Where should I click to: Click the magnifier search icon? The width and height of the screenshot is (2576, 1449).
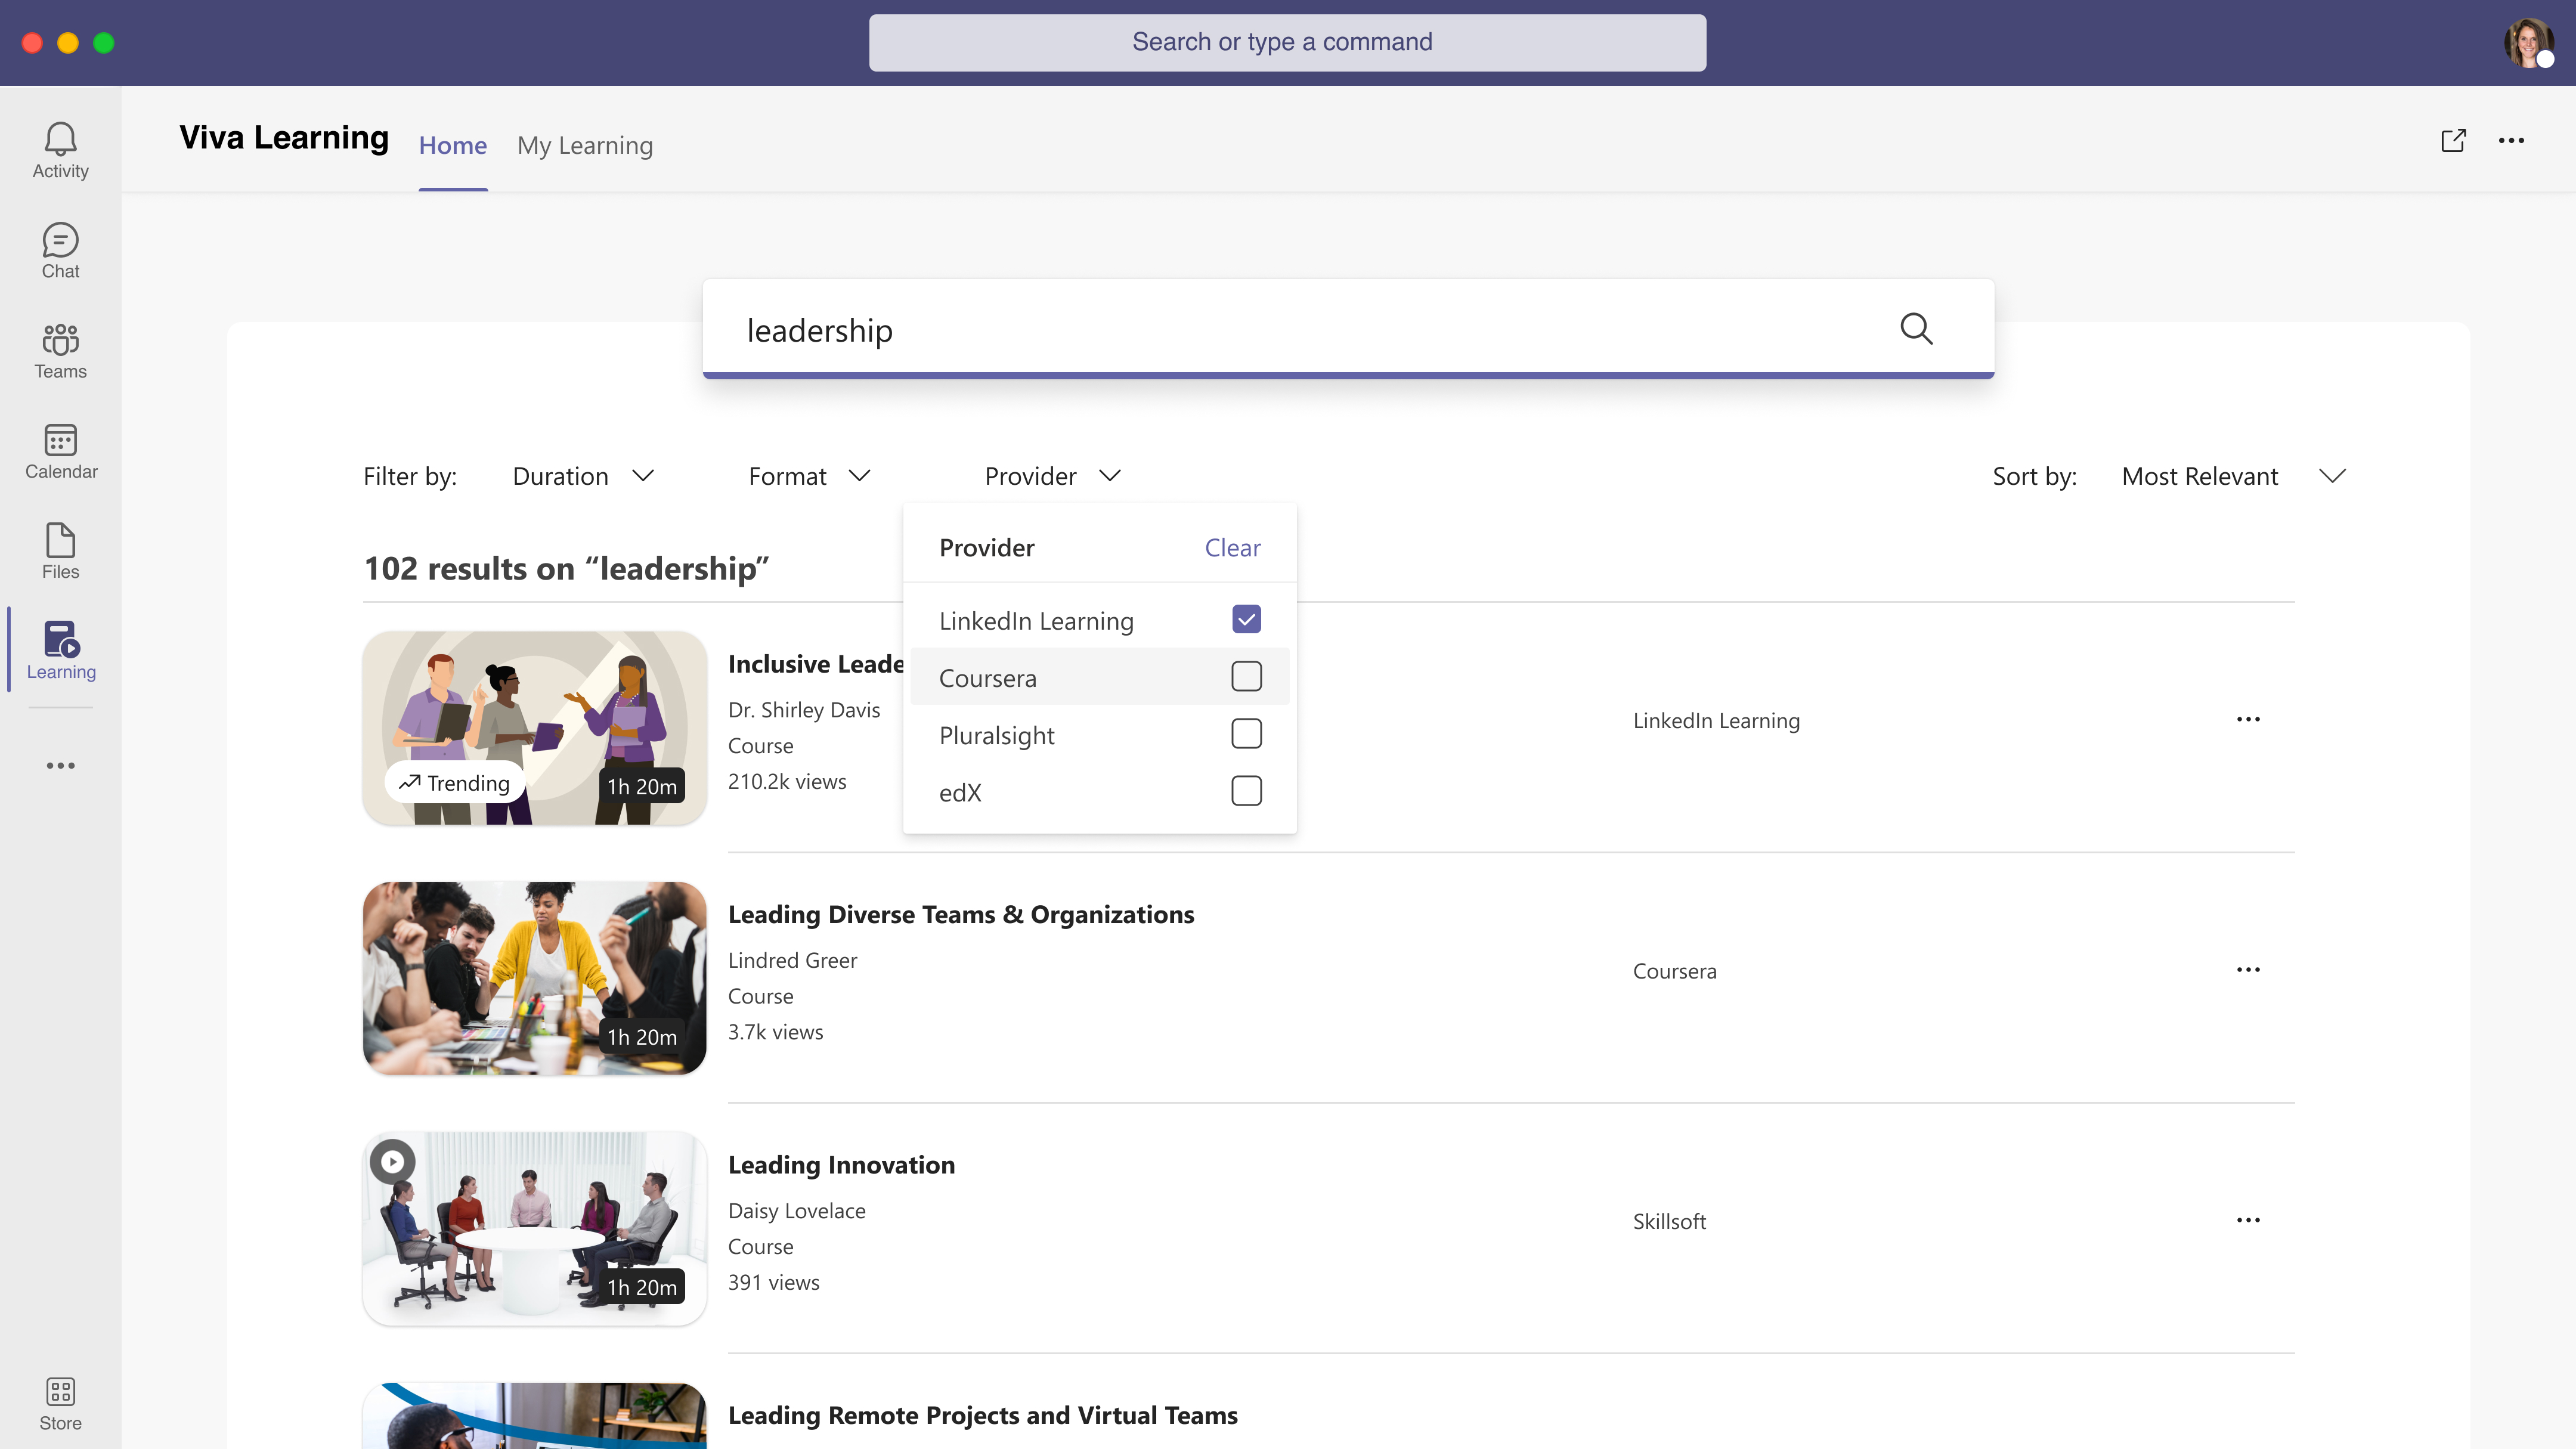[x=1916, y=329]
